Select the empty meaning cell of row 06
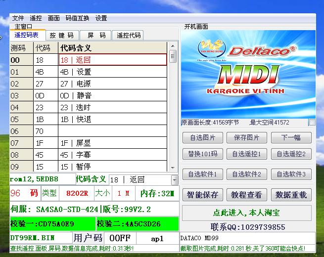The width and height of the screenshot is (324, 257). (113, 131)
